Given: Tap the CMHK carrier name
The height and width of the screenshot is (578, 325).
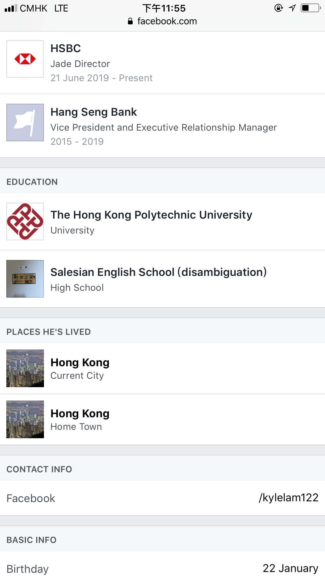Looking at the screenshot, I should 34,8.
